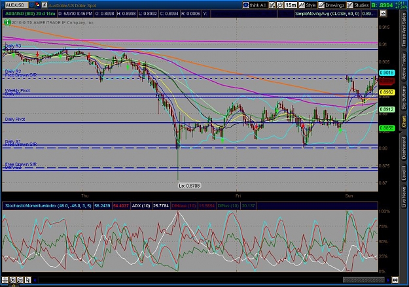Click the symbol info icon beside AusDollar title
This screenshot has height=287, width=409.
44,5
